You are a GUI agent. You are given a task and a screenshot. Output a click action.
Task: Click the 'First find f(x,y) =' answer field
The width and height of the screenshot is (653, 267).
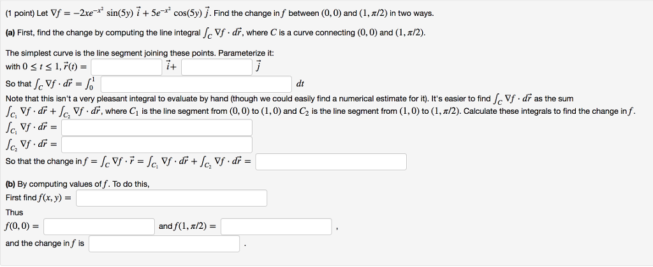point(171,198)
